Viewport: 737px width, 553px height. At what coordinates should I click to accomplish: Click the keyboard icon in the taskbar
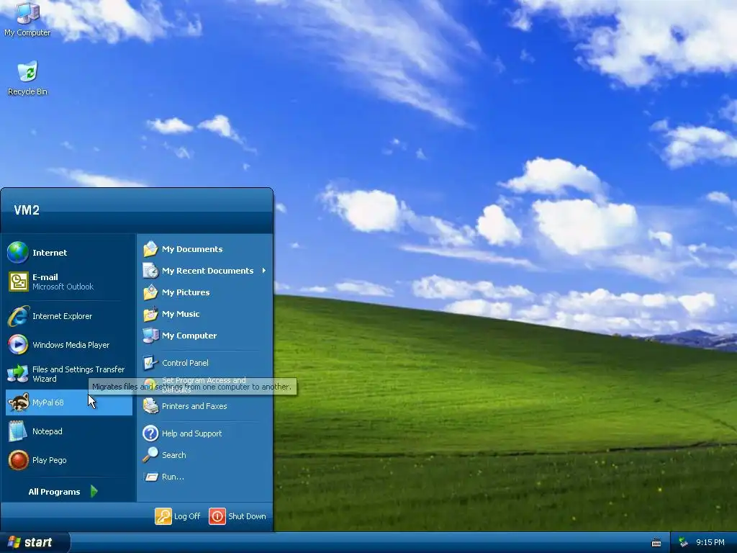coord(656,543)
